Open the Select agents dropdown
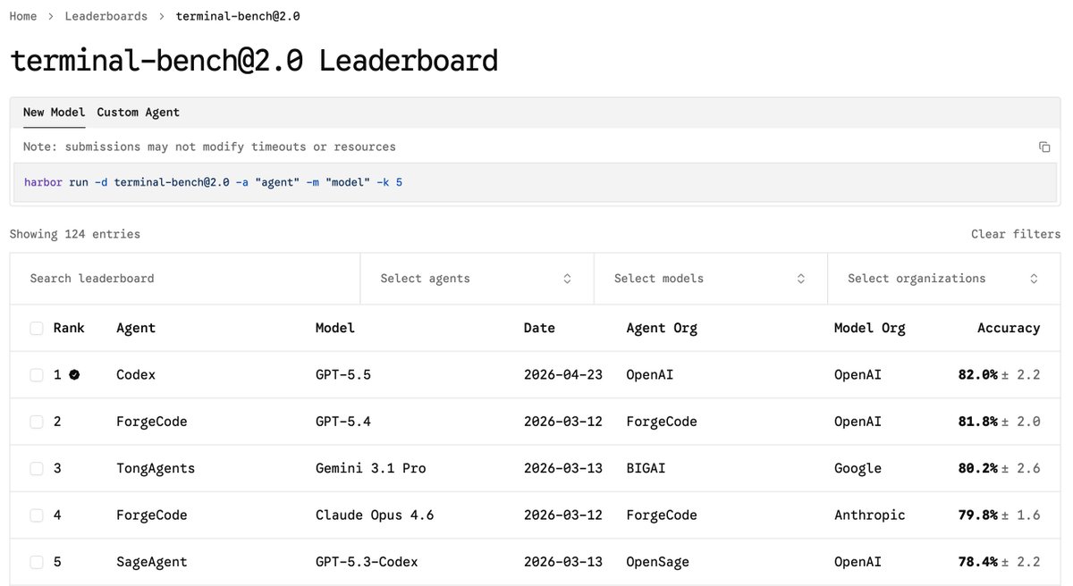Screen dimensions: 1073x586 point(477,279)
